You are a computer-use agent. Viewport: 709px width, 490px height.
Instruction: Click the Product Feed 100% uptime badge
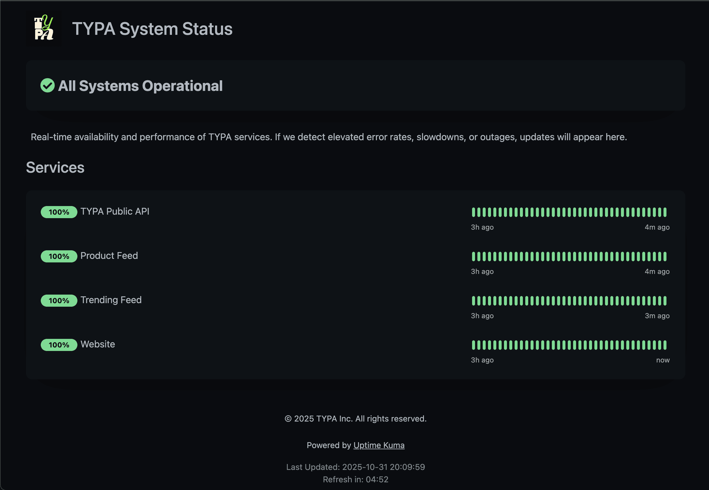point(59,256)
